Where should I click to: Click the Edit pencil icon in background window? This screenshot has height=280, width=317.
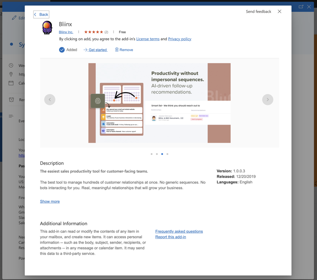click(14, 18)
